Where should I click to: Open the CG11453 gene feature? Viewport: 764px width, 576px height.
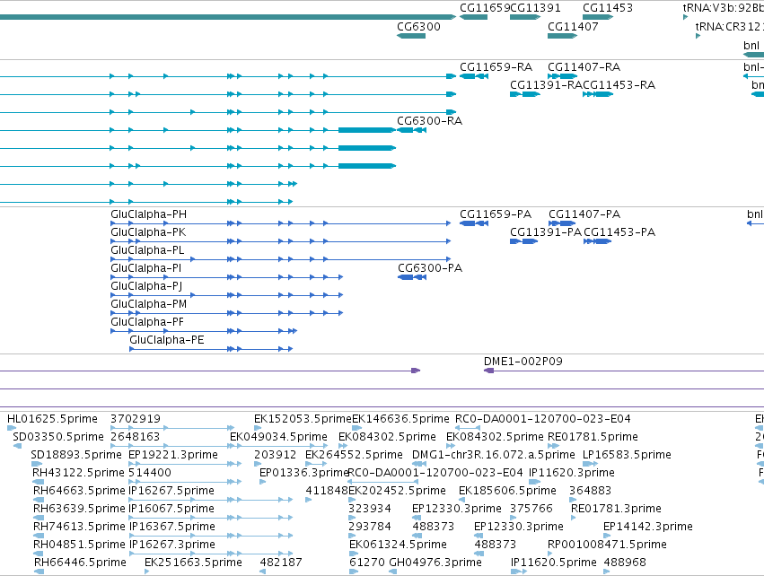coord(597,17)
